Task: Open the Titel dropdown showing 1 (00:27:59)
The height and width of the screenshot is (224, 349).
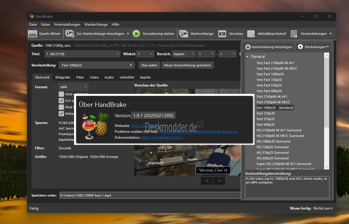Action: (82, 54)
